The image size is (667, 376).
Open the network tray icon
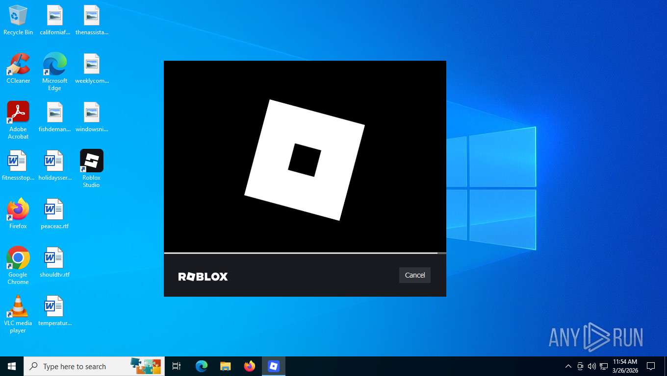pos(604,366)
